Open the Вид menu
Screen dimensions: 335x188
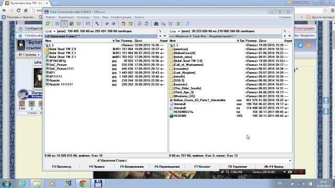pyautogui.click(x=105, y=17)
